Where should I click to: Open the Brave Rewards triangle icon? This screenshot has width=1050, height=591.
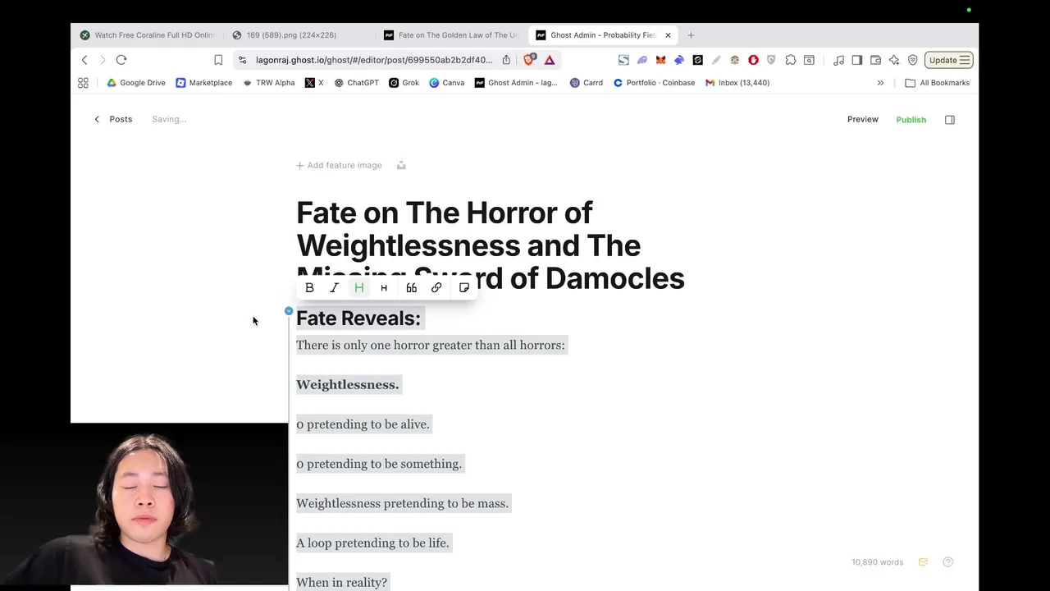click(x=550, y=60)
